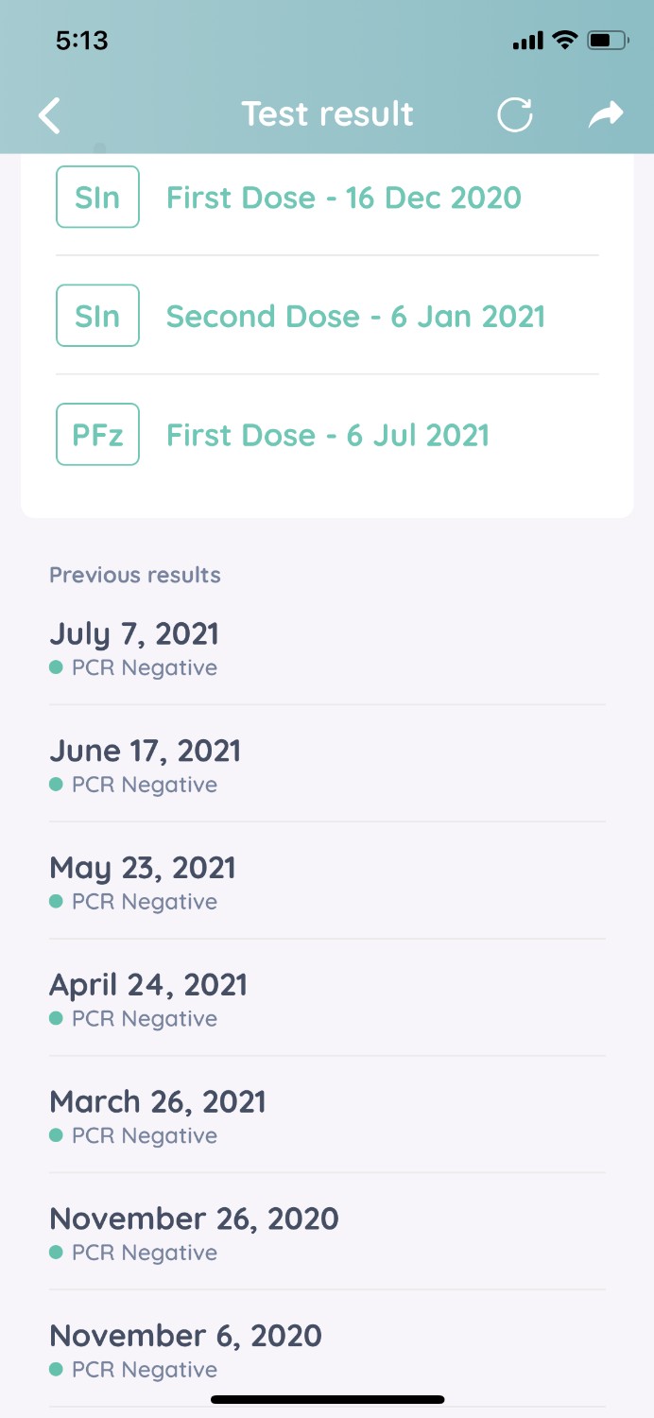Viewport: 654px width, 1418px height.
Task: Tap the Wi-Fi status icon
Action: tap(564, 40)
